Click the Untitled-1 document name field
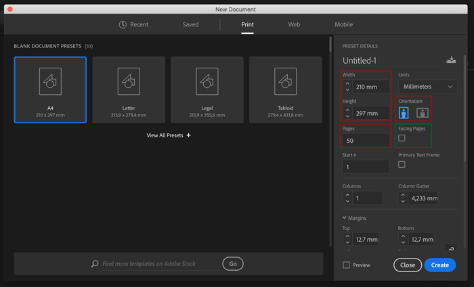The height and width of the screenshot is (287, 474). 392,60
